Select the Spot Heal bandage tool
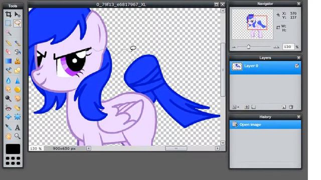 [x=18, y=108]
